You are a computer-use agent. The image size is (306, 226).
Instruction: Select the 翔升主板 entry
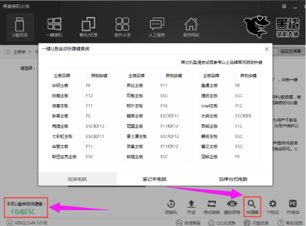[135, 106]
